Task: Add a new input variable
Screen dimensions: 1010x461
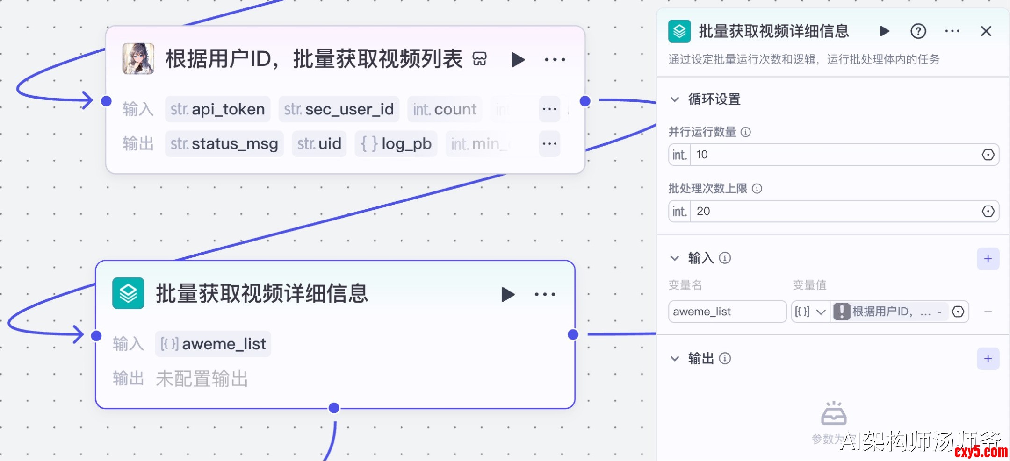Action: 988,259
